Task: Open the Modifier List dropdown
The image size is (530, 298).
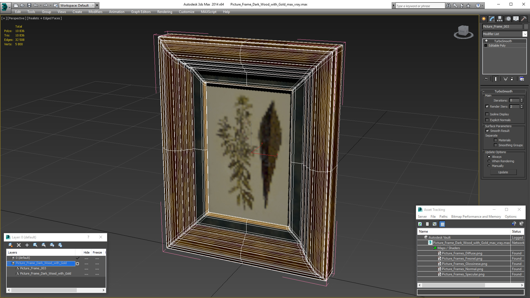Action: coord(525,34)
